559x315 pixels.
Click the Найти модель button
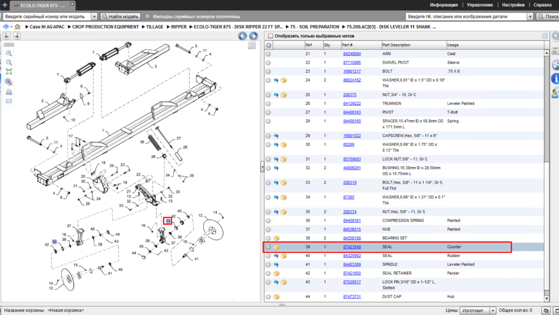click(120, 16)
